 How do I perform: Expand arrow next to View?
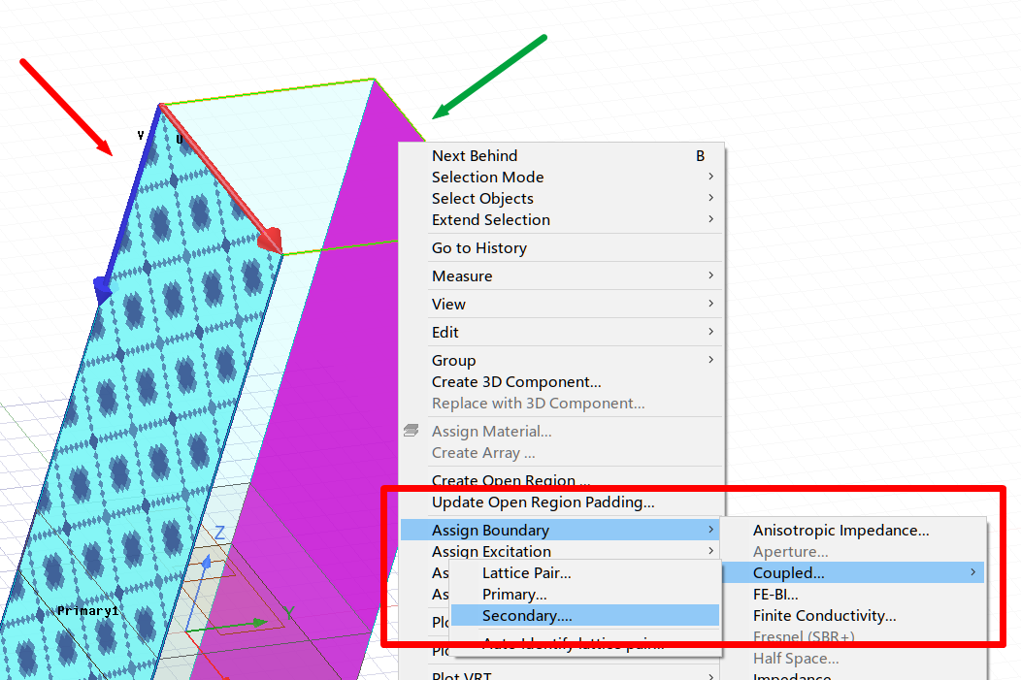pos(711,304)
